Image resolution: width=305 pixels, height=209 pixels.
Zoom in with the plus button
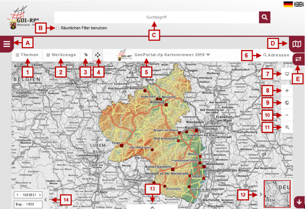click(287, 91)
